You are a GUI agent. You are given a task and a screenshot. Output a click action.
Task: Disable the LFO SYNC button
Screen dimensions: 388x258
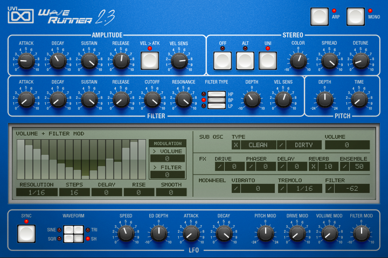click(26, 233)
